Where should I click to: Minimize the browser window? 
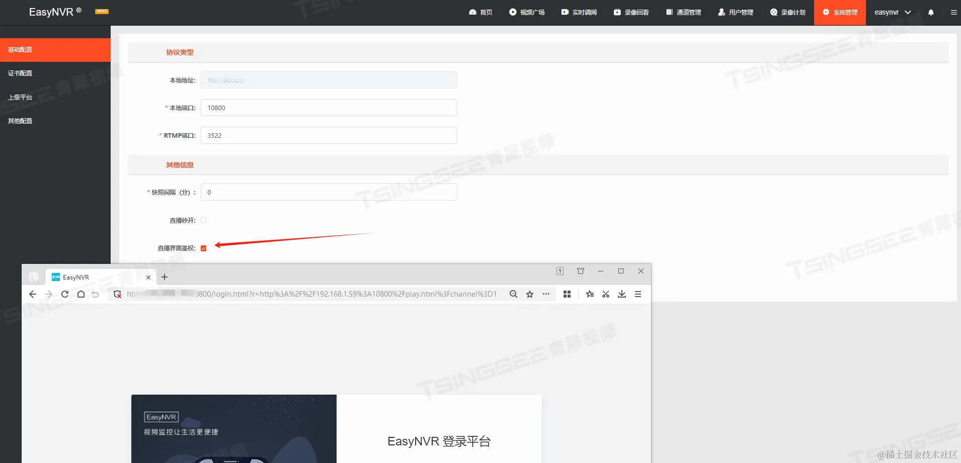pos(601,271)
